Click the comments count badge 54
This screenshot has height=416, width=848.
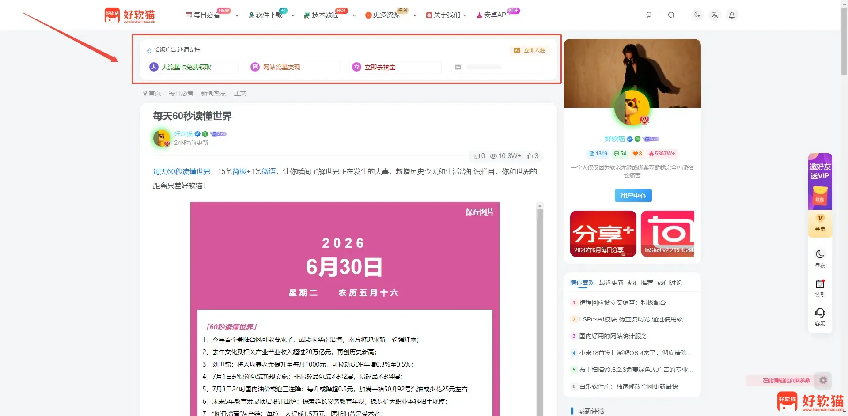620,154
